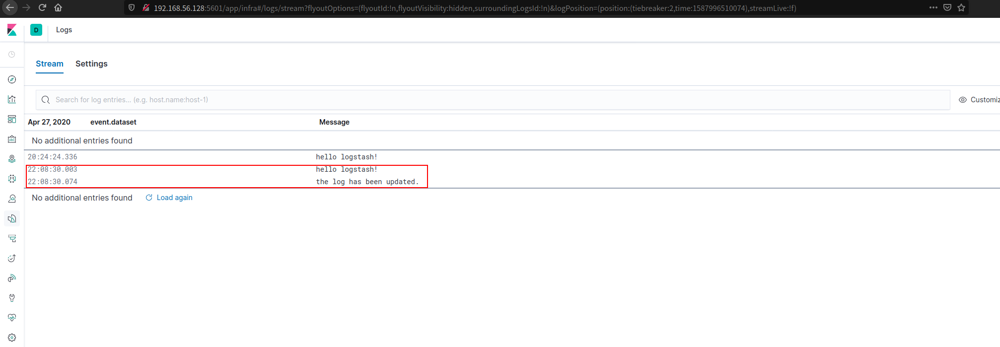
Task: Go forward in the browser
Action: coord(26,8)
